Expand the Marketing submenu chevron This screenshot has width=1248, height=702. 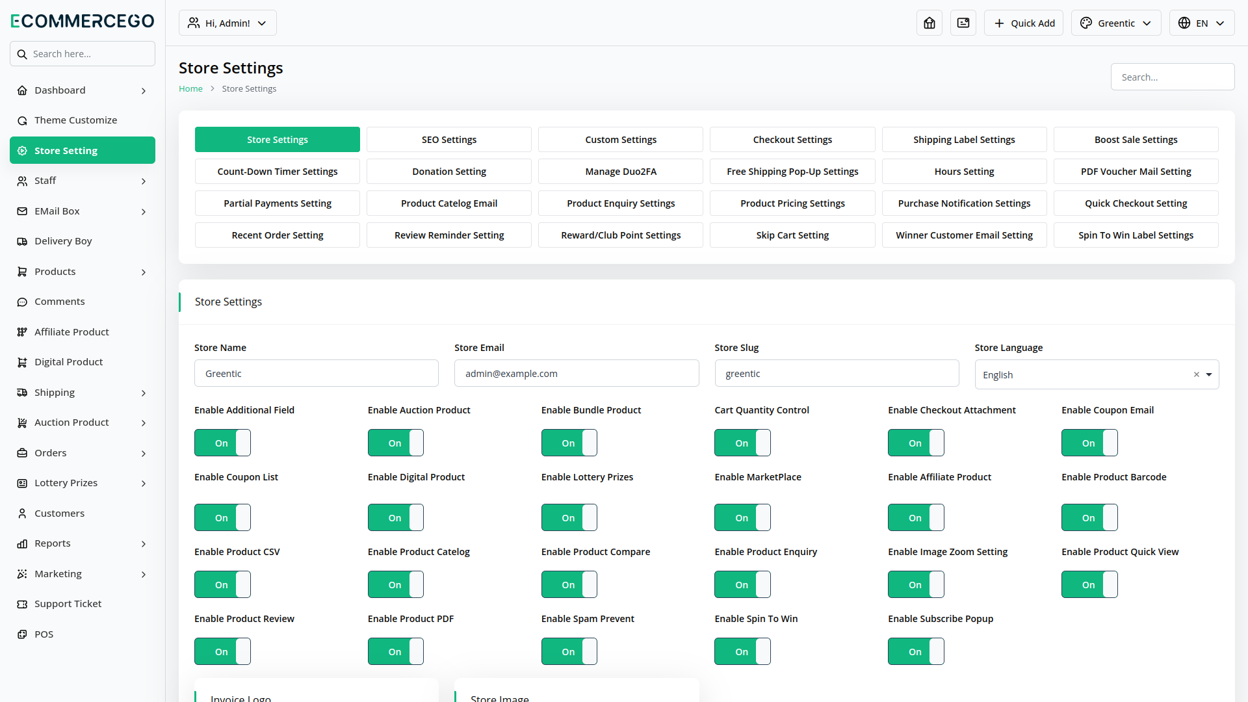click(144, 575)
